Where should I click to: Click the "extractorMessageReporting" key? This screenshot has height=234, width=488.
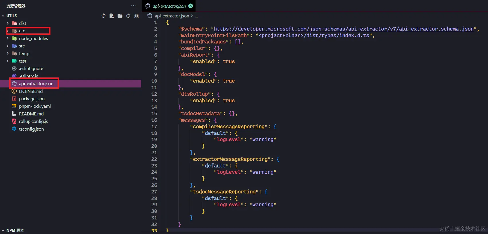[230, 159]
